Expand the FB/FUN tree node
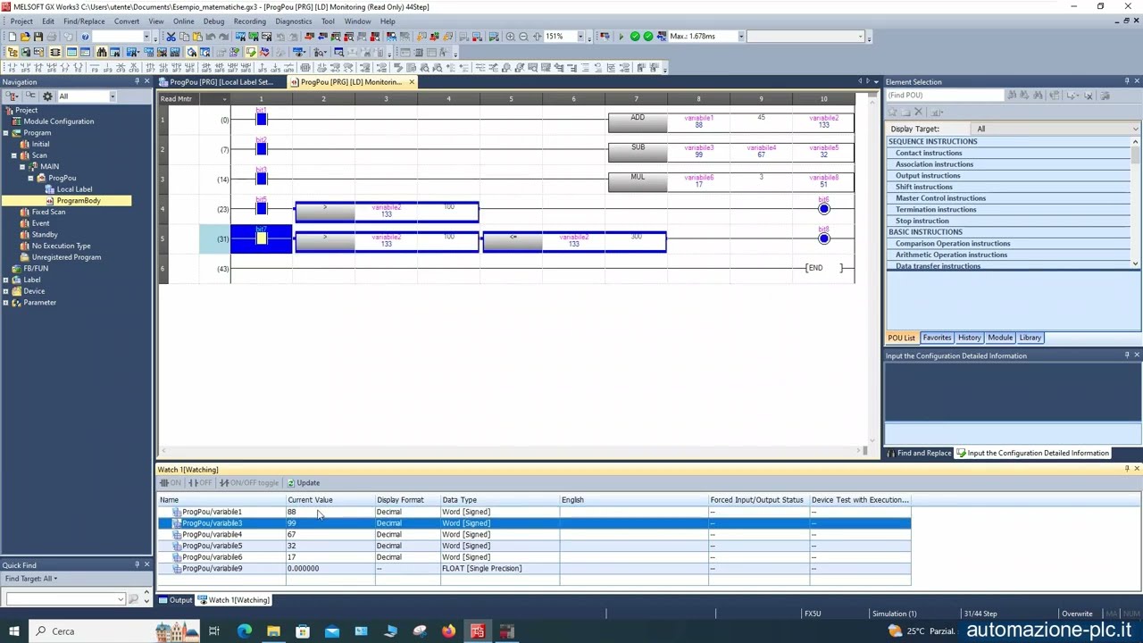The height and width of the screenshot is (643, 1143). pos(5,268)
